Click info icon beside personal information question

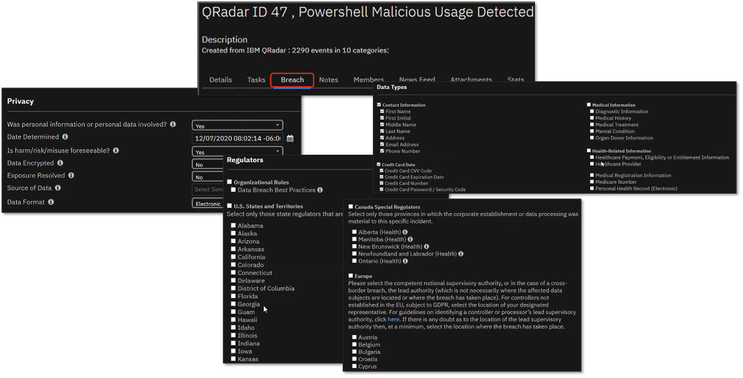pos(173,124)
